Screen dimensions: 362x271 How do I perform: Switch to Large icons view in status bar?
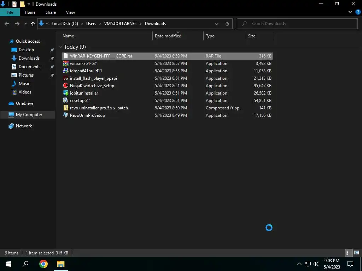[x=357, y=253]
